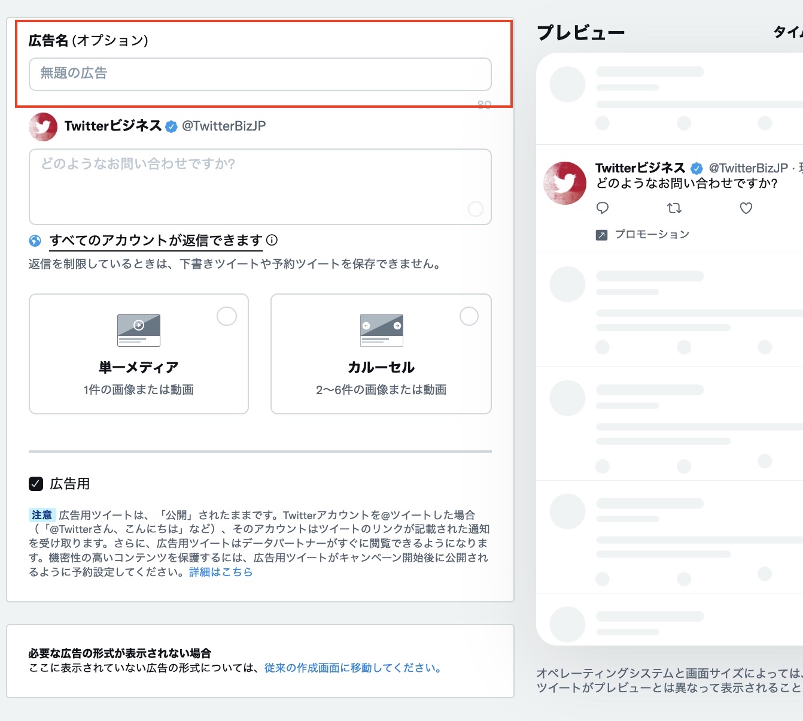
Task: Select the 単一メディア radio button
Action: (227, 316)
